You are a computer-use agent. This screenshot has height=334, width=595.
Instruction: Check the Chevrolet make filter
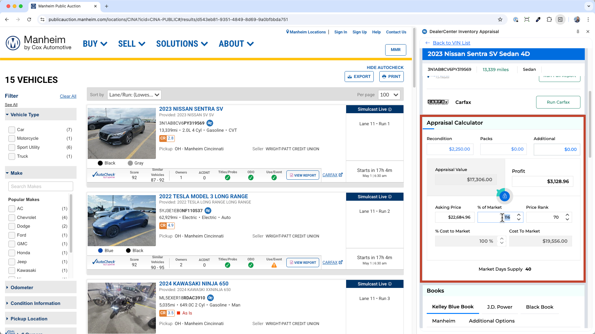[12, 218]
